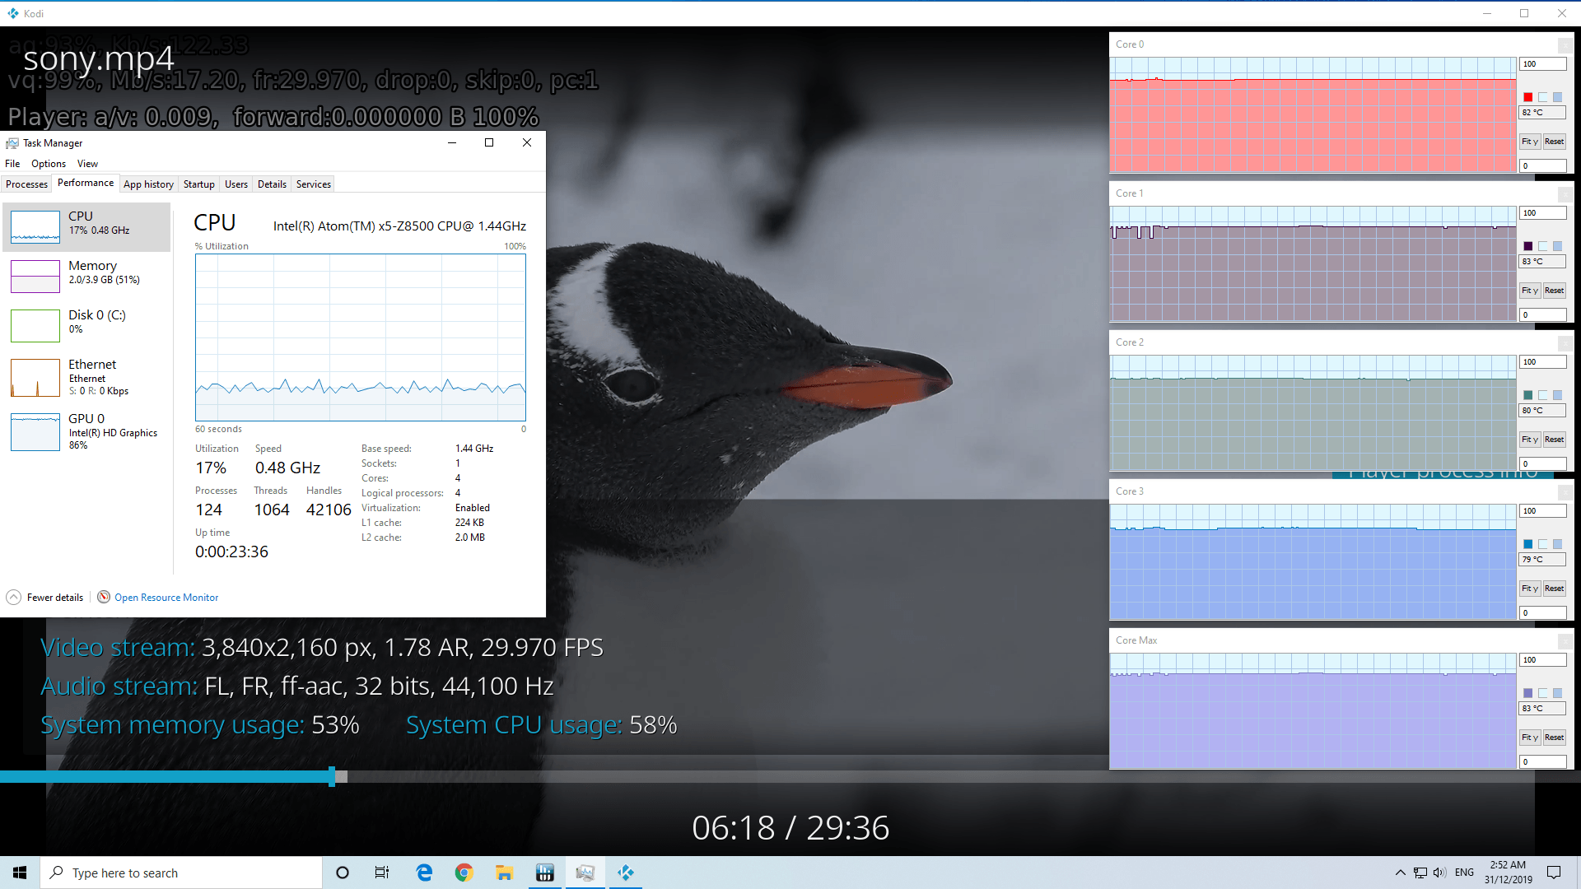Click Fit y on Core 0 graph
This screenshot has height=889, width=1581.
pyautogui.click(x=1529, y=142)
